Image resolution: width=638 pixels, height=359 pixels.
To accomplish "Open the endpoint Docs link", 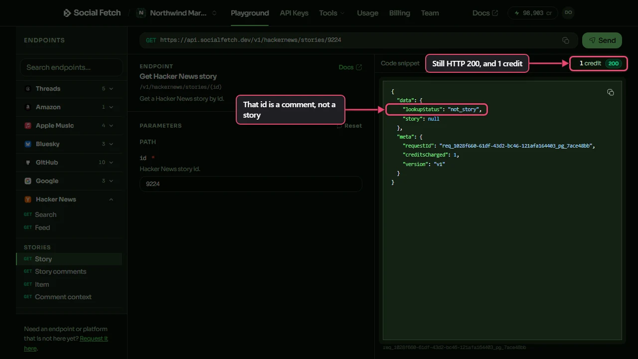I will tap(350, 67).
